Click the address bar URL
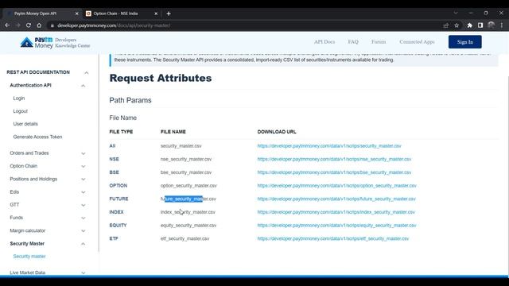509x286 pixels. tap(114, 25)
